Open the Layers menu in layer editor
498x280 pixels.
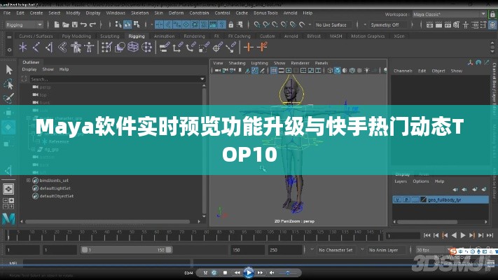tap(401, 181)
